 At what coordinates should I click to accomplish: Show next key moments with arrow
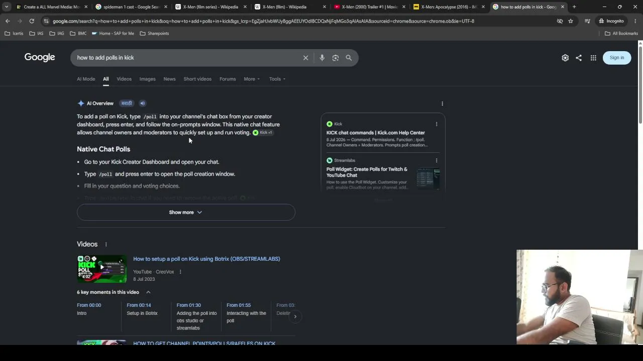295,316
